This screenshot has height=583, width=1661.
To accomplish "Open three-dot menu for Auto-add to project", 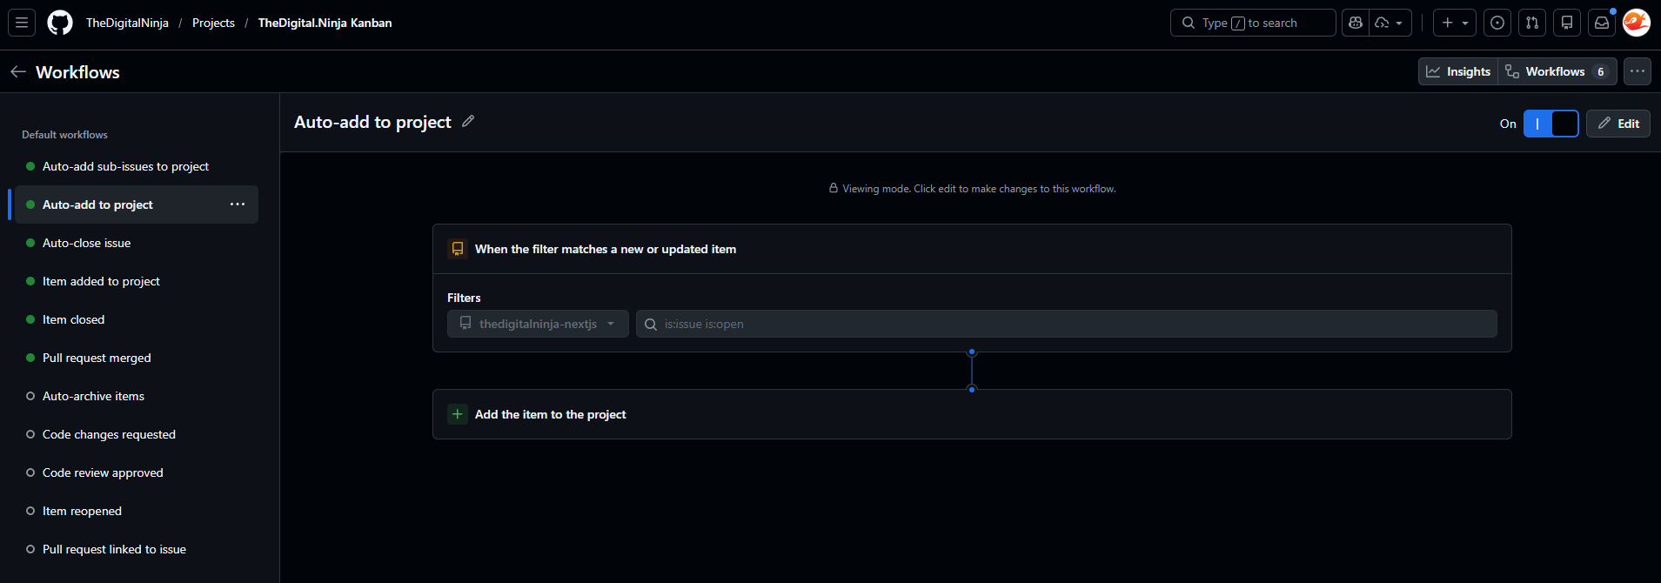I will pyautogui.click(x=238, y=204).
